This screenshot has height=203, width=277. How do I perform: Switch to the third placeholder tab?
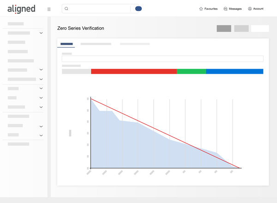tap(135, 44)
